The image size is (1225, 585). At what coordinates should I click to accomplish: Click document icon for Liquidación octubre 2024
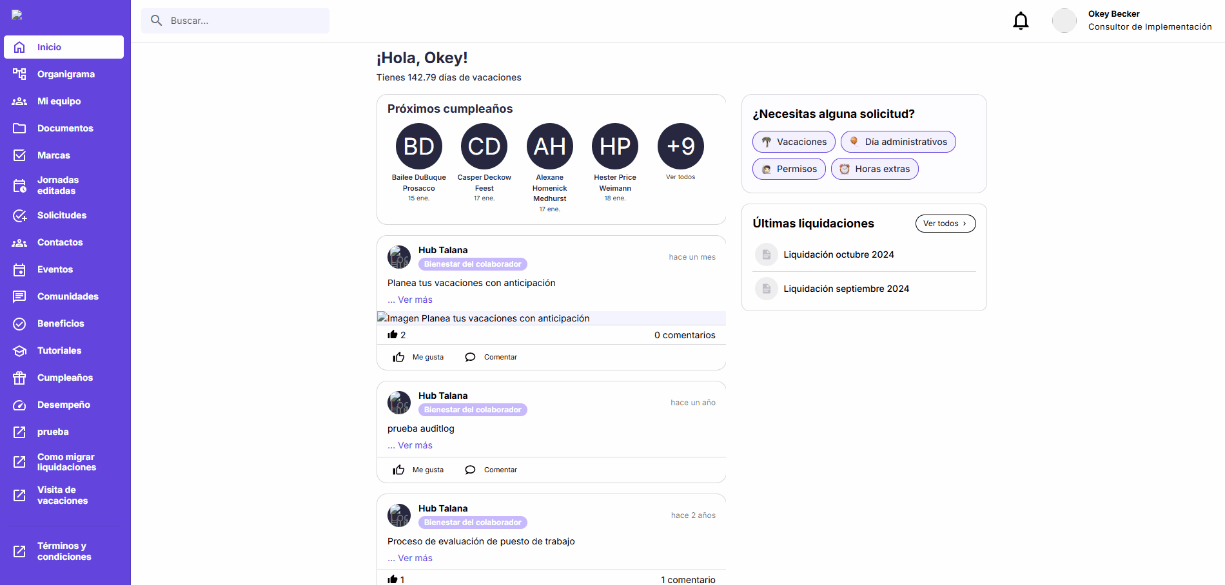pos(766,254)
